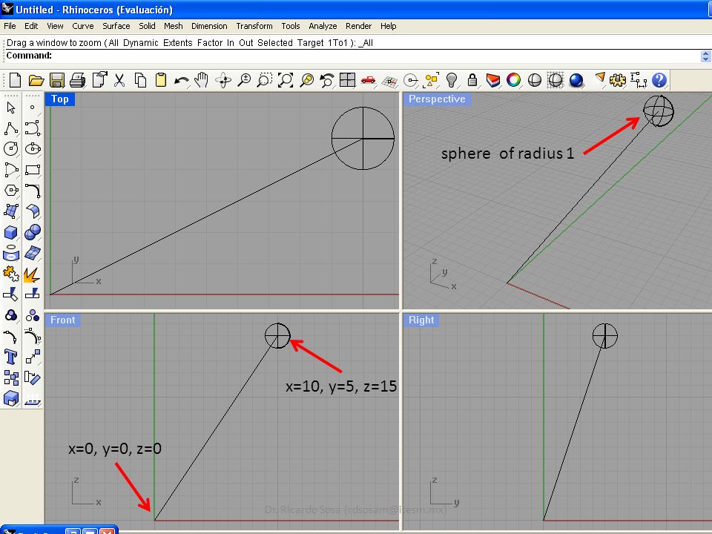Click the Explode icon in sidebar
The height and width of the screenshot is (534, 712).
click(x=32, y=274)
